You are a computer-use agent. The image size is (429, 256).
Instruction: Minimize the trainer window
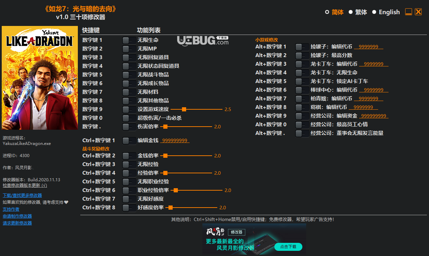pyautogui.click(x=409, y=12)
